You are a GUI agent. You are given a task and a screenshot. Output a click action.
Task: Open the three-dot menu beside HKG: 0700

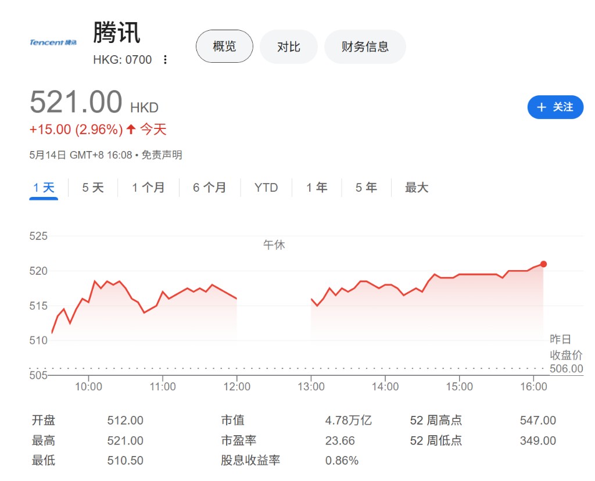(165, 60)
